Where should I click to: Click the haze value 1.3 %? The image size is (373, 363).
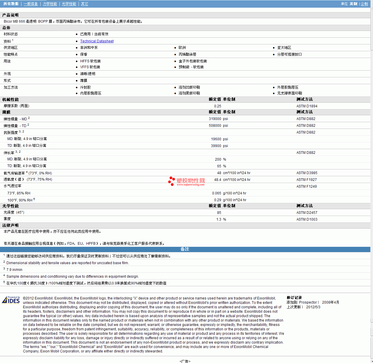(221, 219)
